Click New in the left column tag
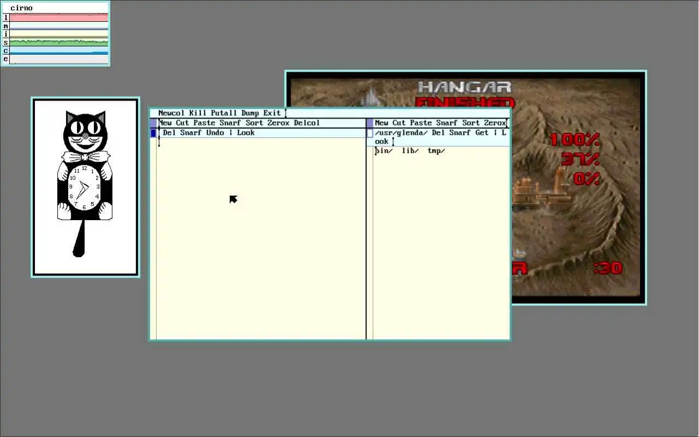 click(x=165, y=123)
